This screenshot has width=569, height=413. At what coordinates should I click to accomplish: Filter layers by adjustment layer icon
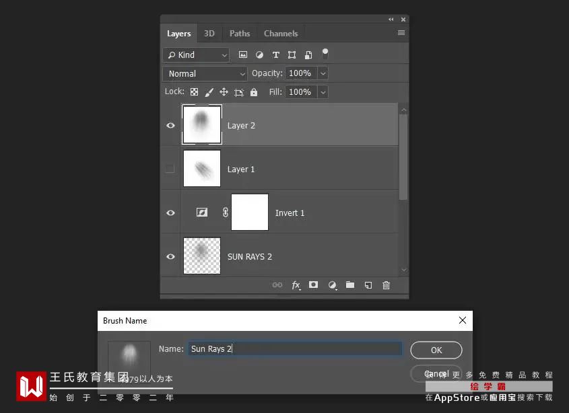coord(259,54)
